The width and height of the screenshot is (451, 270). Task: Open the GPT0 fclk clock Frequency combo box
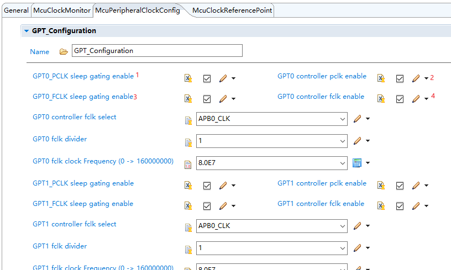342,163
